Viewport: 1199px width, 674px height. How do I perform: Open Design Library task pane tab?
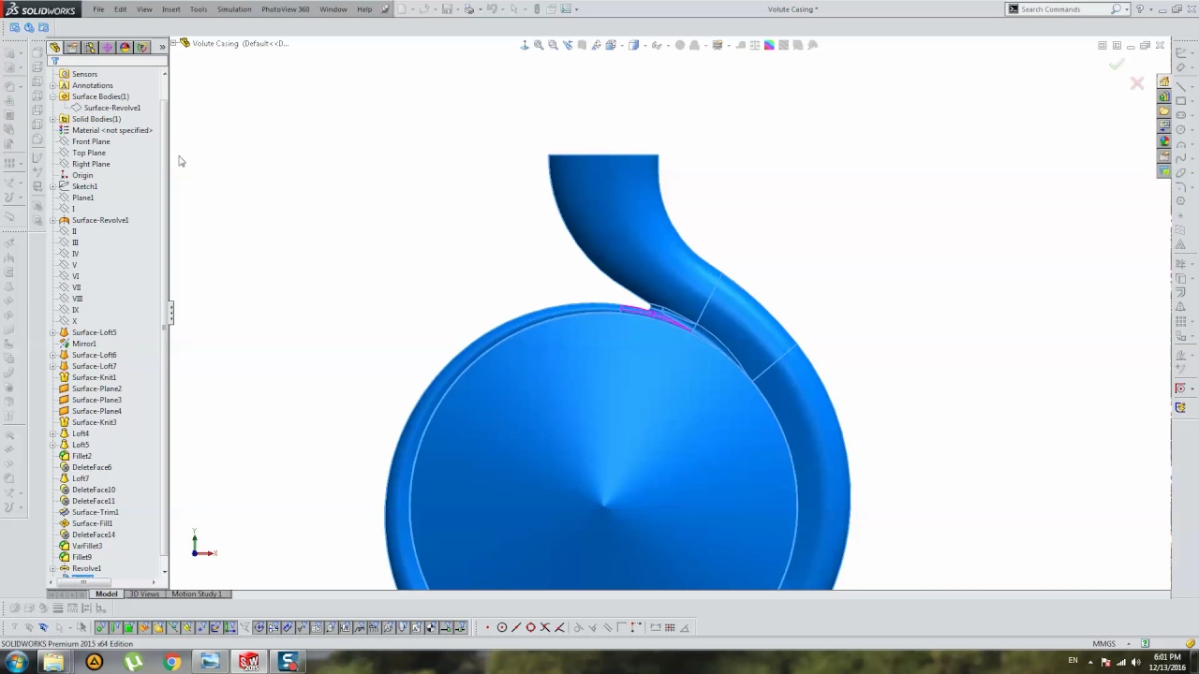[x=1164, y=96]
